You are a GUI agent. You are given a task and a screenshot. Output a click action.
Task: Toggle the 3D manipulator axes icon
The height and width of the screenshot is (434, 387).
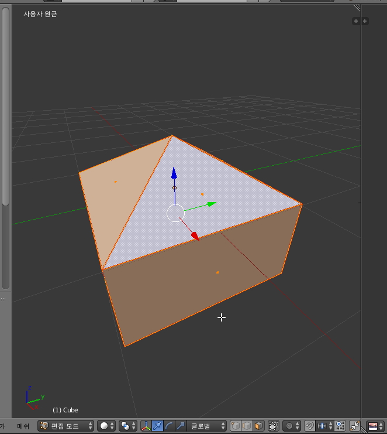coord(146,426)
